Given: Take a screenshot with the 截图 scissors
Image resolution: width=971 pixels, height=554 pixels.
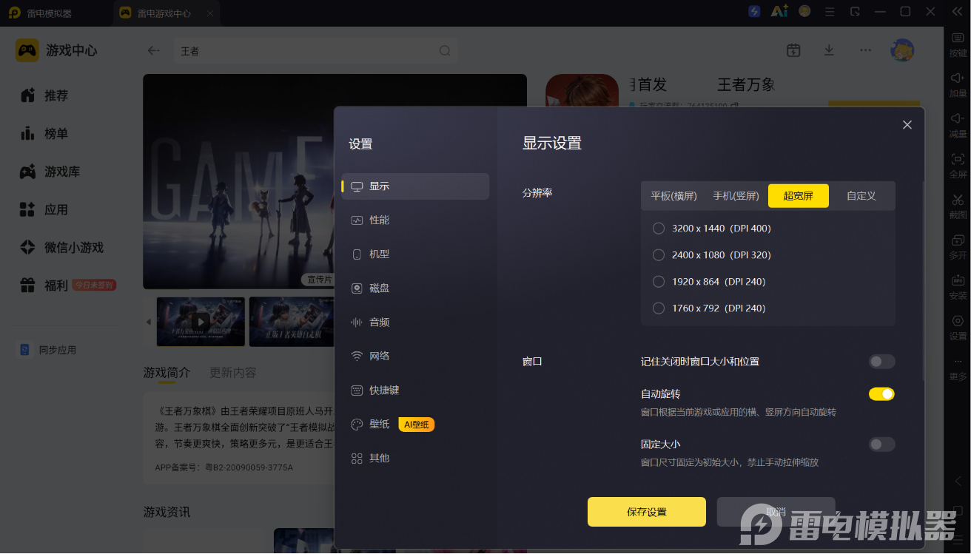Looking at the screenshot, I should pos(958,206).
